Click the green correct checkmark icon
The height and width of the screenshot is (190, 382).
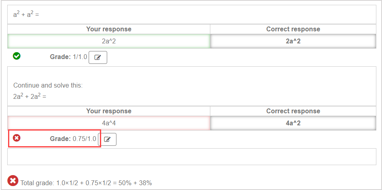pos(17,56)
